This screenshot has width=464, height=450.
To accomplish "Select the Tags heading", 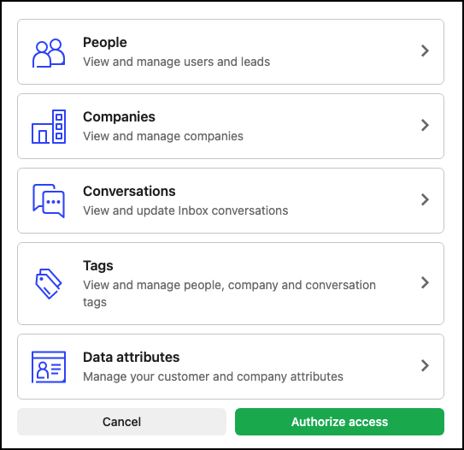I will point(98,266).
